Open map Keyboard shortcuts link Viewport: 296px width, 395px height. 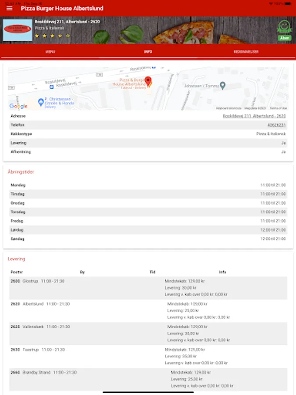click(228, 108)
